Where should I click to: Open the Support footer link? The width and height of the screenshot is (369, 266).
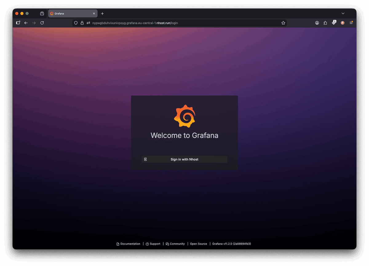[x=153, y=244]
